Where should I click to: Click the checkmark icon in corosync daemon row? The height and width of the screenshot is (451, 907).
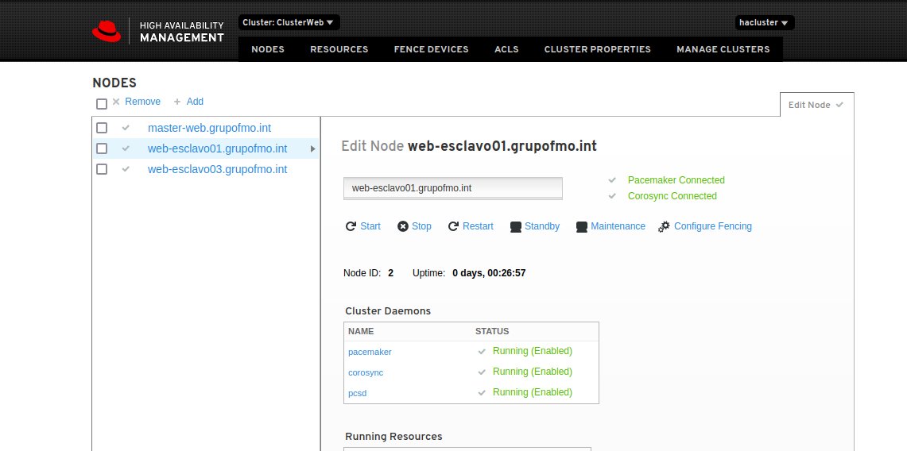(x=482, y=372)
